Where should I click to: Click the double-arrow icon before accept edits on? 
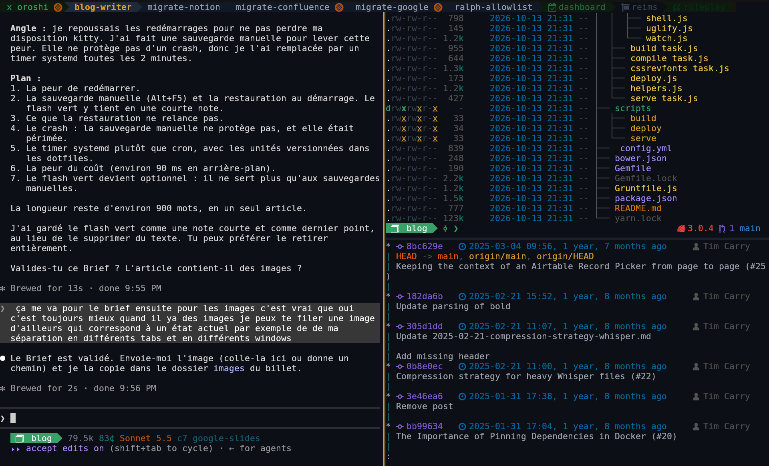[16, 449]
